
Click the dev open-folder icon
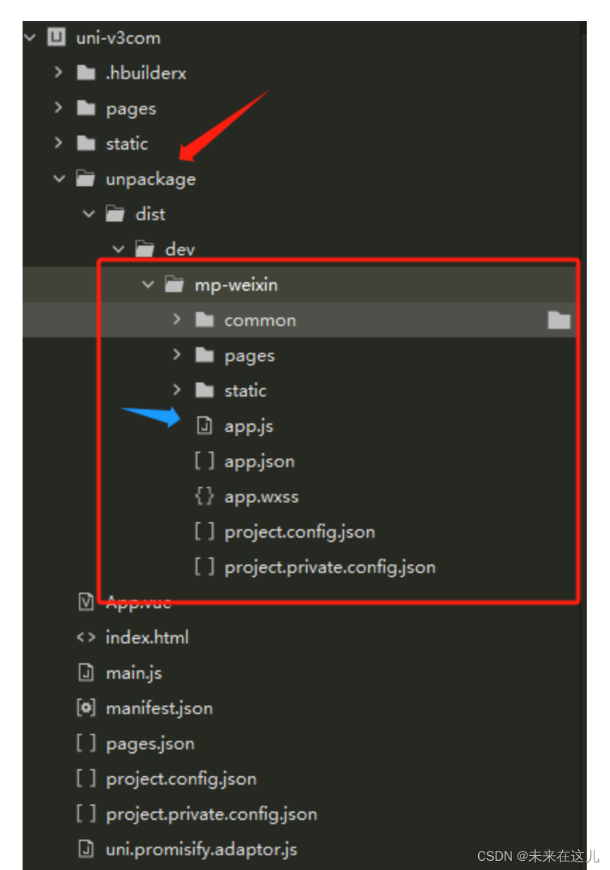[145, 249]
